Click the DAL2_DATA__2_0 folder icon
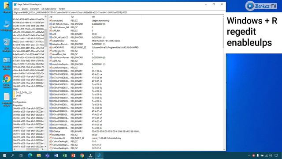Viewport: 282px width, 159px height. click(x=14, y=92)
